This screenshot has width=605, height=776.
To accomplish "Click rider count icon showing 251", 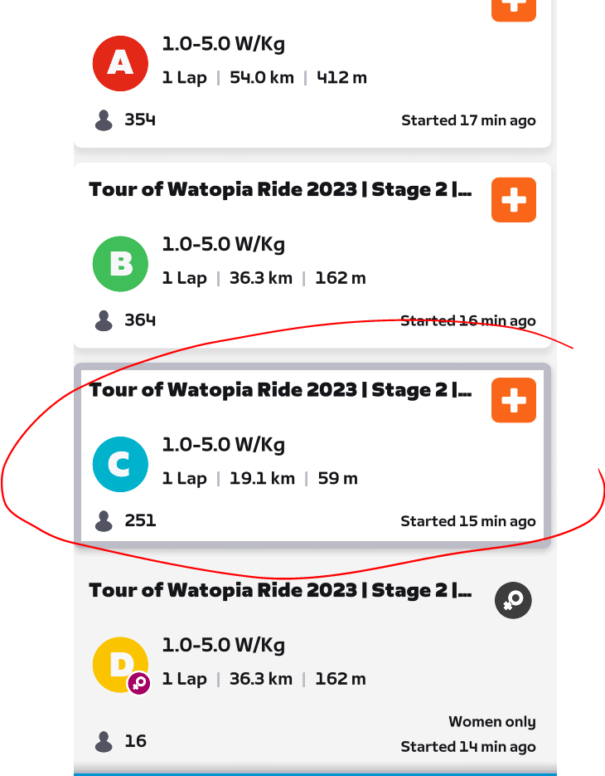I will click(104, 521).
